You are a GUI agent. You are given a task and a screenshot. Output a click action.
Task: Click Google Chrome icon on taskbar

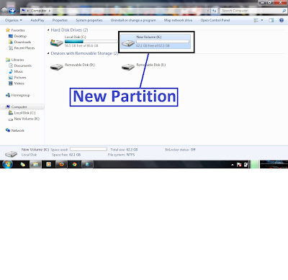75,164
